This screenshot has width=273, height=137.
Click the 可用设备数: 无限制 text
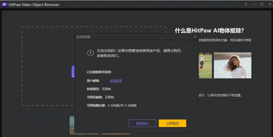100,97
